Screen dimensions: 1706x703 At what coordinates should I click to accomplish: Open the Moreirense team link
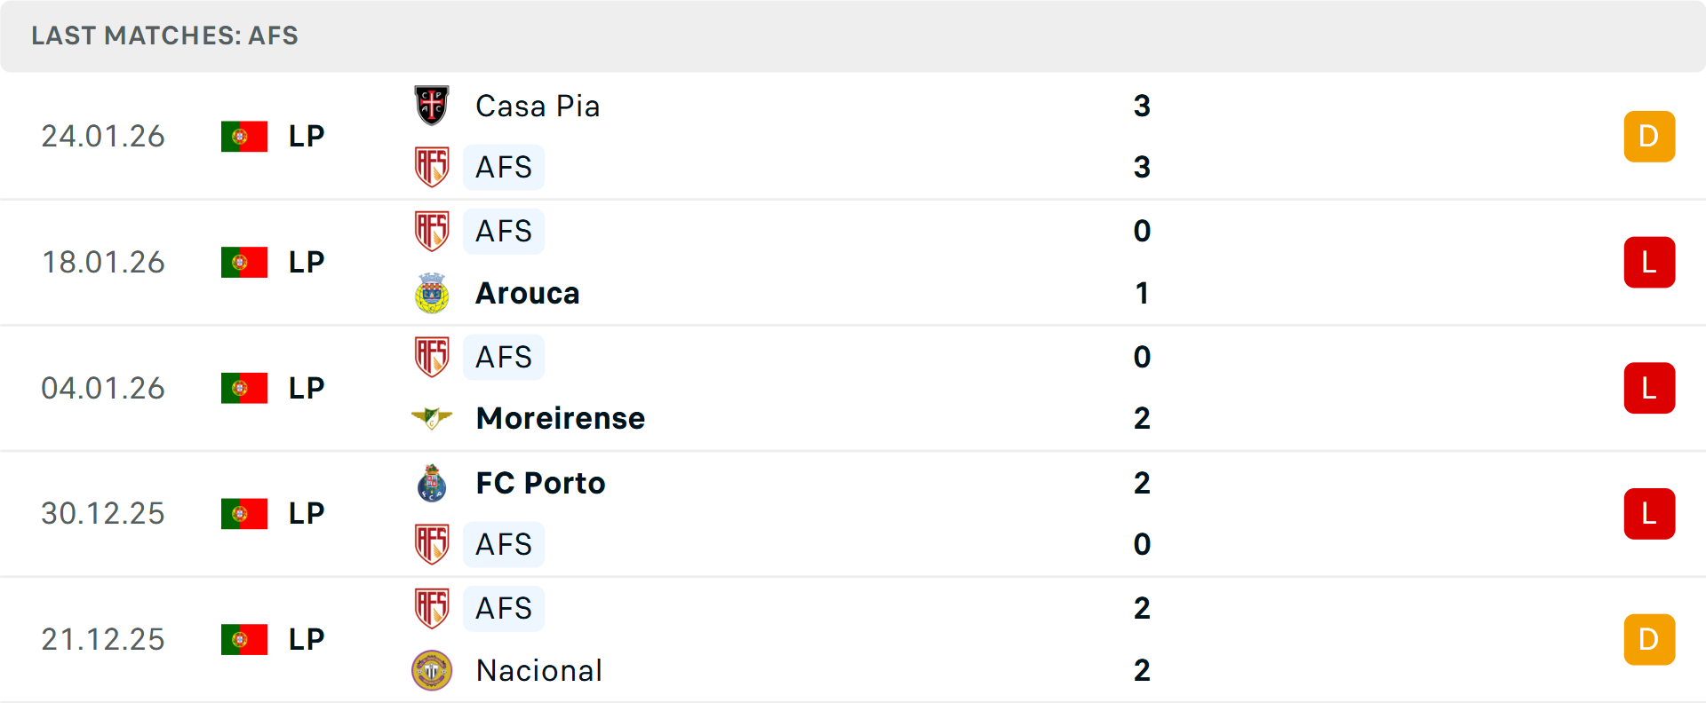click(561, 418)
